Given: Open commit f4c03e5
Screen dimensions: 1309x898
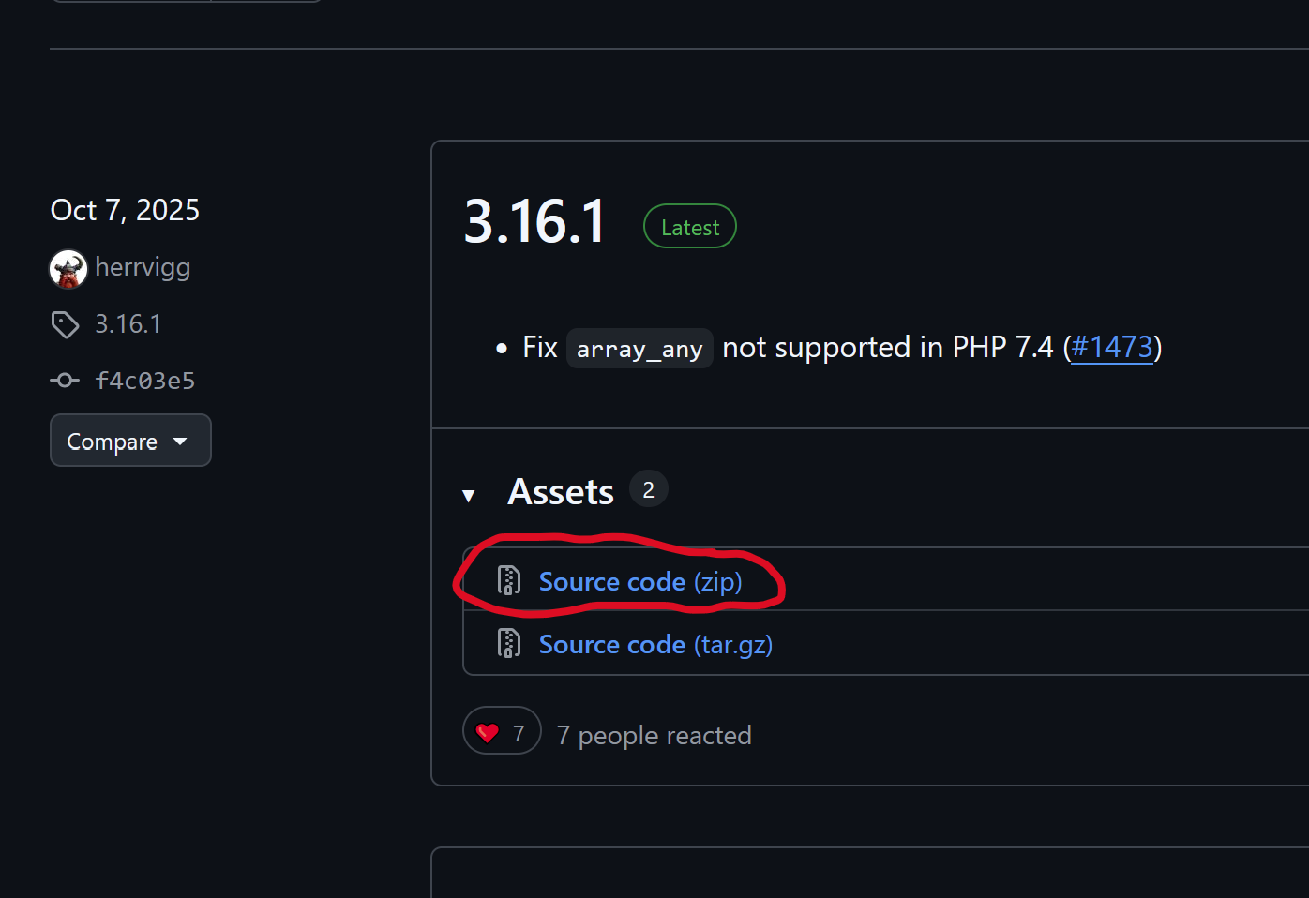Looking at the screenshot, I should (x=145, y=381).
